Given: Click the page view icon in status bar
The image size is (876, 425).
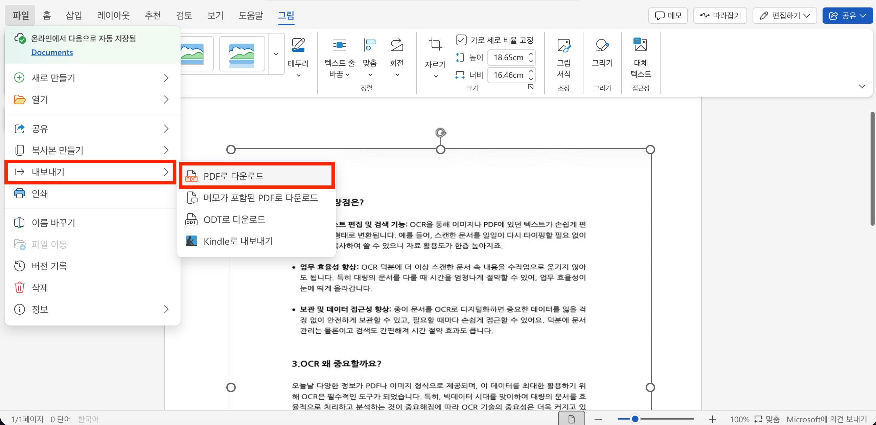Looking at the screenshot, I should 571,419.
